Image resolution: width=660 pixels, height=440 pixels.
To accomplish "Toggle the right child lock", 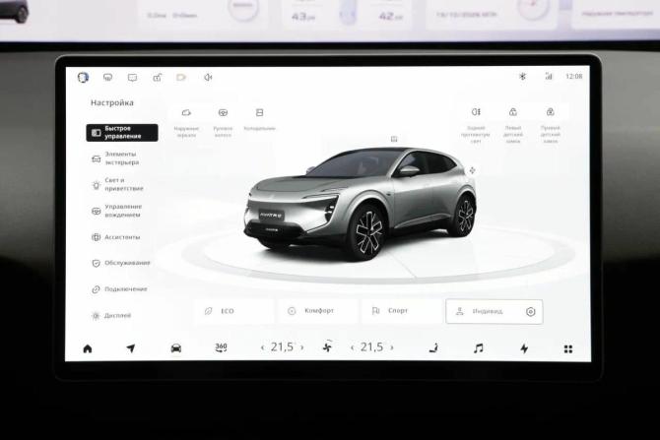I will point(550,125).
